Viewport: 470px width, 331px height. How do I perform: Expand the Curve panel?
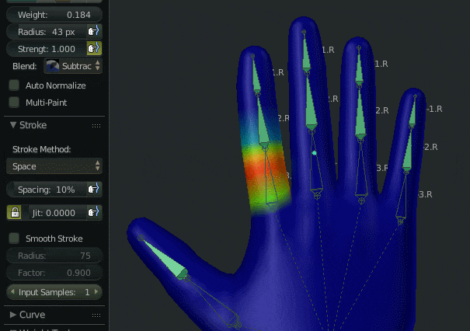13,315
